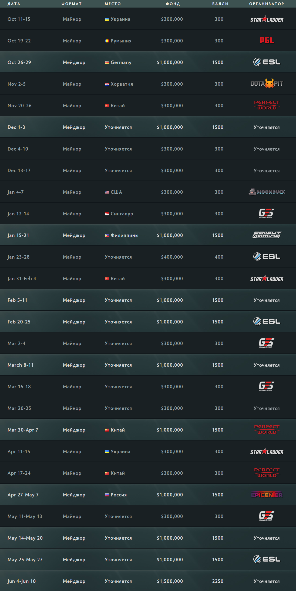Click the ДАТА column header
The height and width of the screenshot is (591, 296).
pyautogui.click(x=14, y=4)
